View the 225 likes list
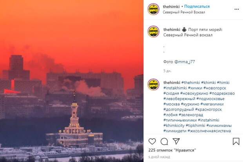Viewport: 243px width, 162px height. tap(172, 150)
